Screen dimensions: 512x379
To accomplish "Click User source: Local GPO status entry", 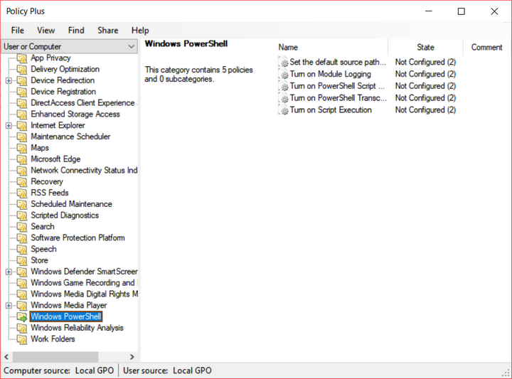I will point(167,371).
